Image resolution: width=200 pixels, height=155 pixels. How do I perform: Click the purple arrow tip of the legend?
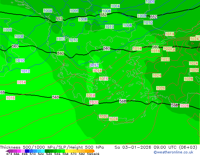[7, 151]
